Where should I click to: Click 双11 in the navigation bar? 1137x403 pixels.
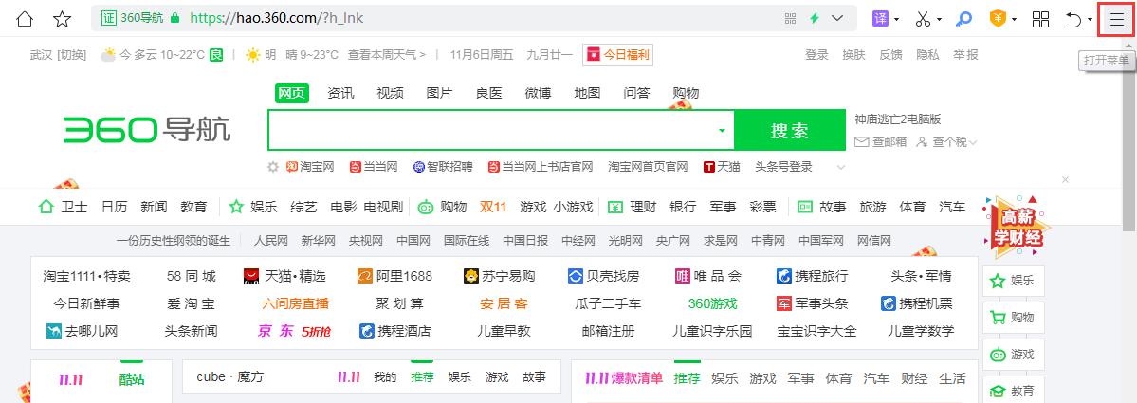[493, 207]
